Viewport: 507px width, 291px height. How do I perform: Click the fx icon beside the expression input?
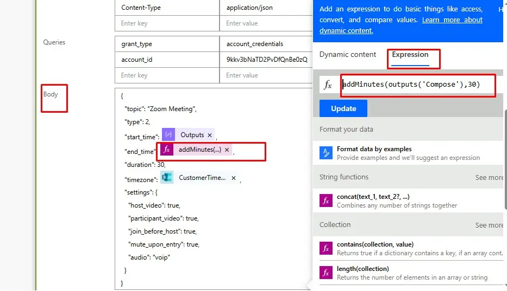pos(328,85)
